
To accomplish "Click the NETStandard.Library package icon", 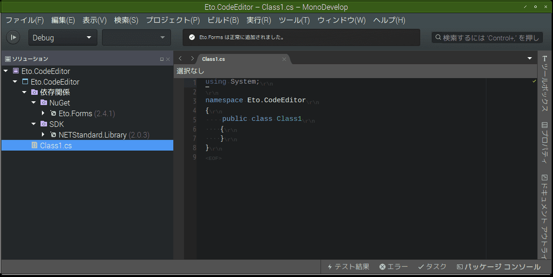I will (53, 134).
